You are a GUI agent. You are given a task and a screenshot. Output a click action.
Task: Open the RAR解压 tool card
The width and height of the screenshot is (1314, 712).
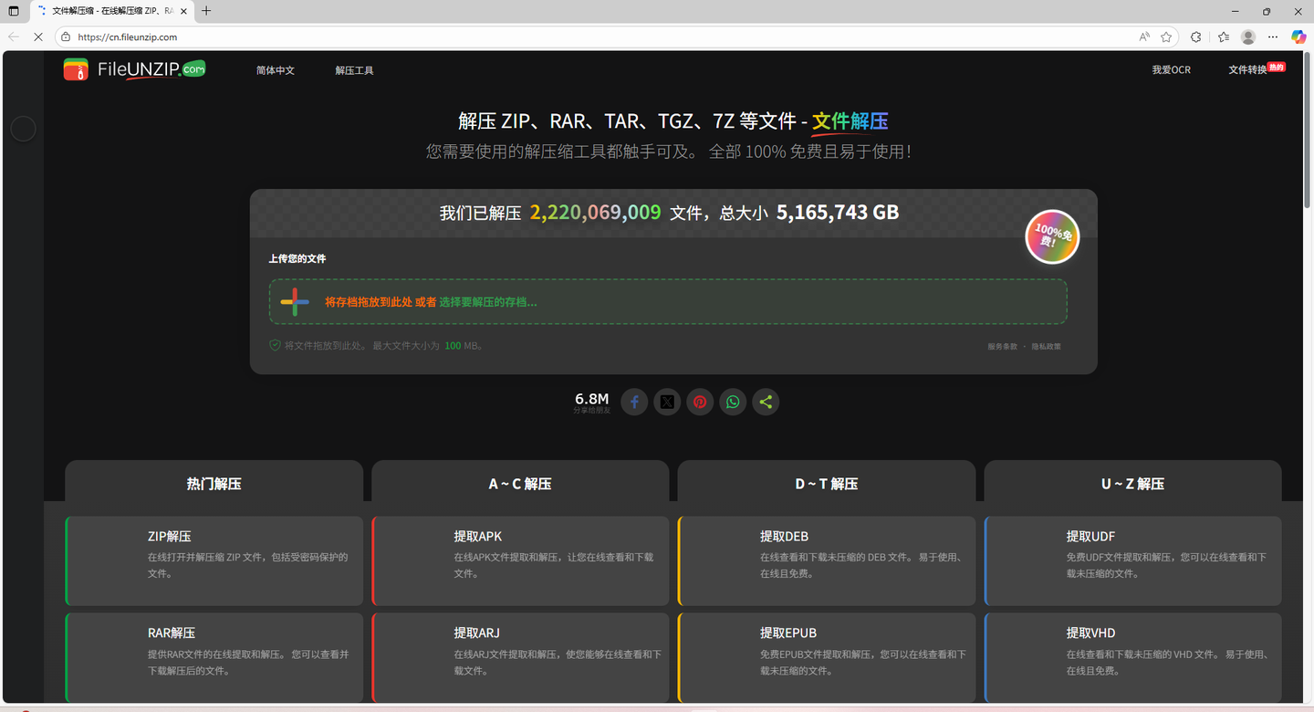pyautogui.click(x=214, y=657)
